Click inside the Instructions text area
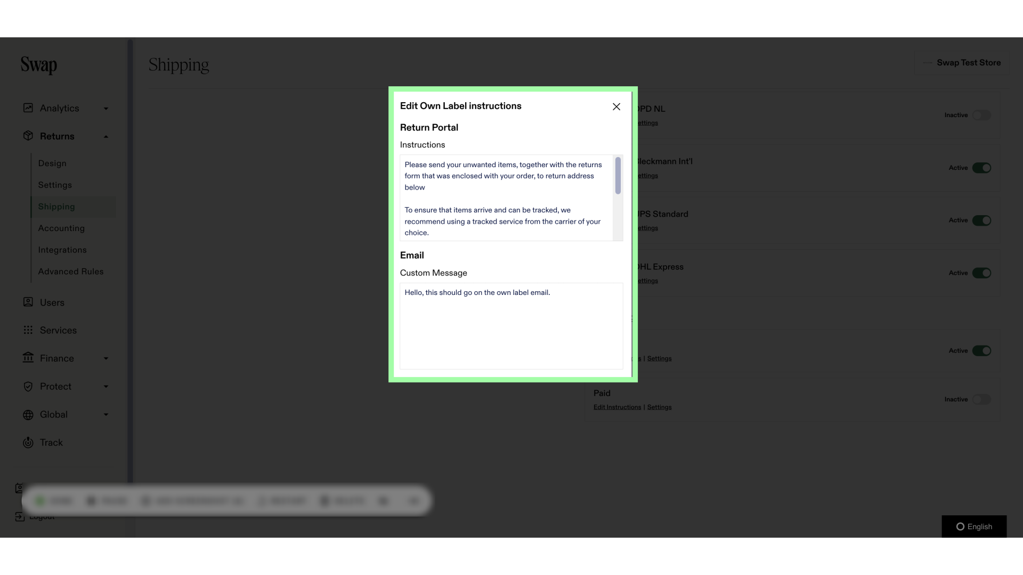 (506, 198)
